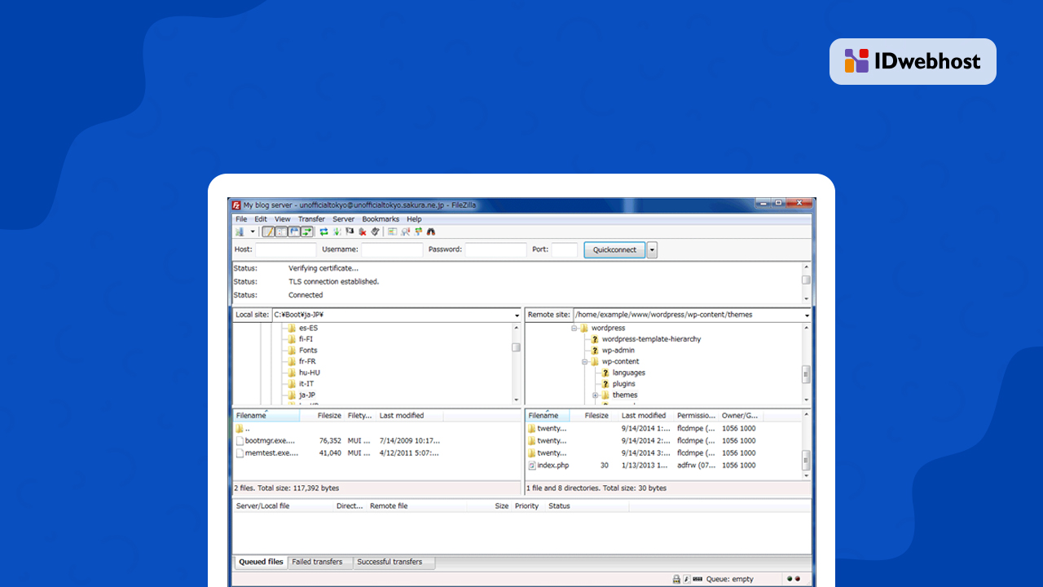Click the local tree scrollbar thumb

point(516,346)
